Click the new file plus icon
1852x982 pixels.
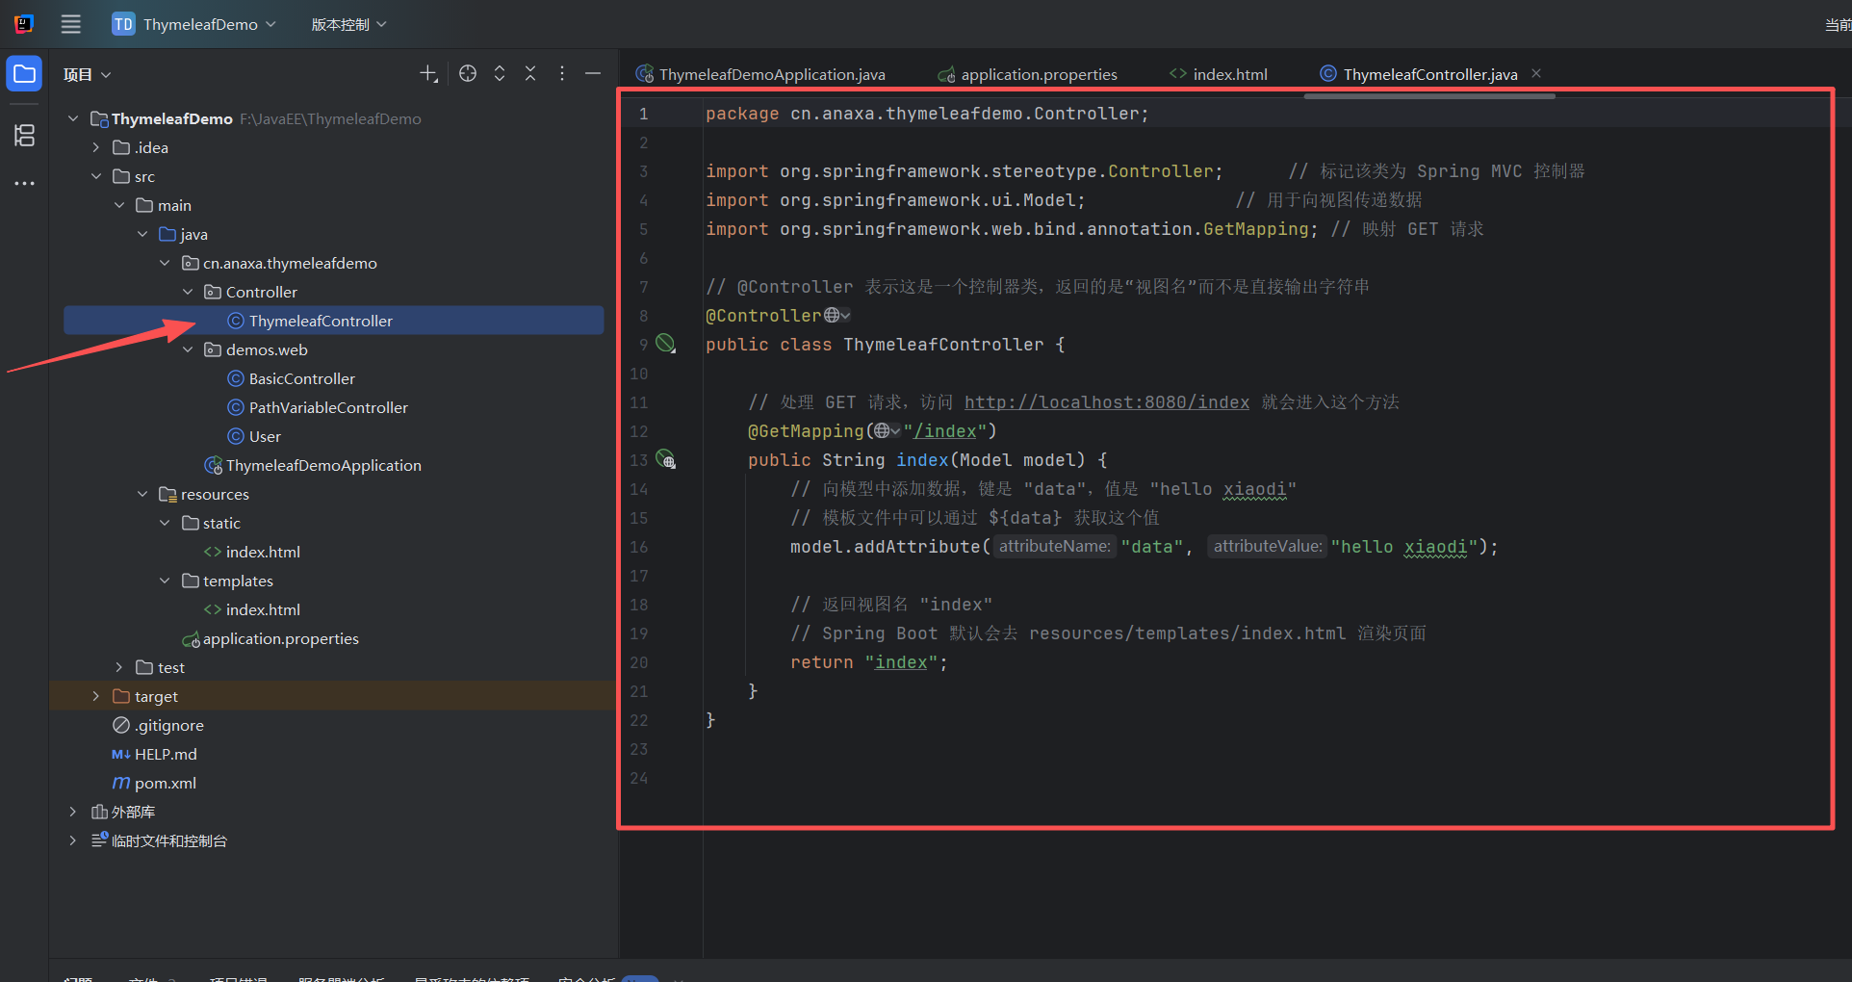(x=429, y=74)
